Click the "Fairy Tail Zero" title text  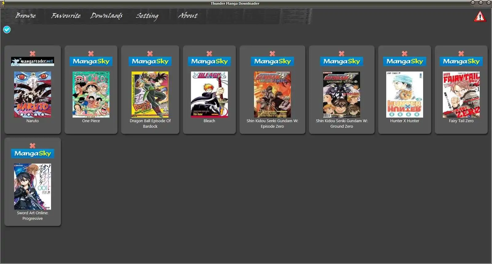coord(461,121)
